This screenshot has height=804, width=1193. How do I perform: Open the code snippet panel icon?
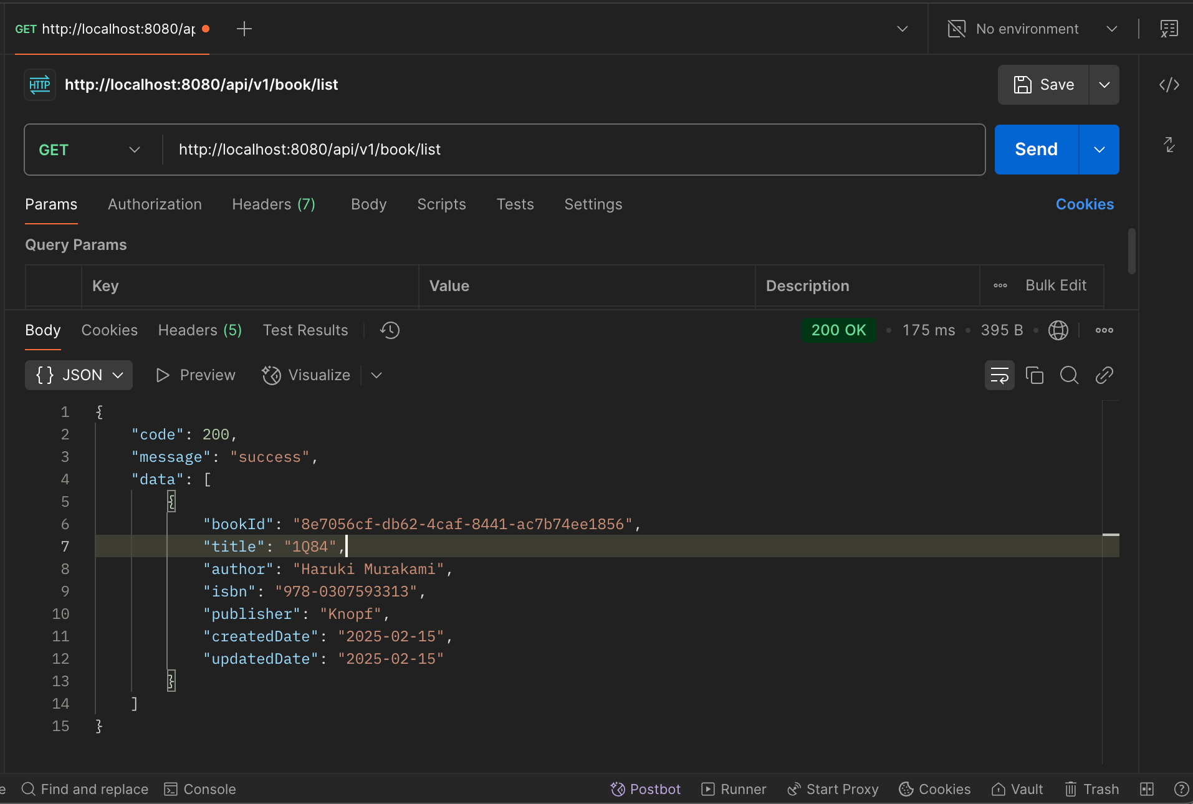click(x=1169, y=85)
